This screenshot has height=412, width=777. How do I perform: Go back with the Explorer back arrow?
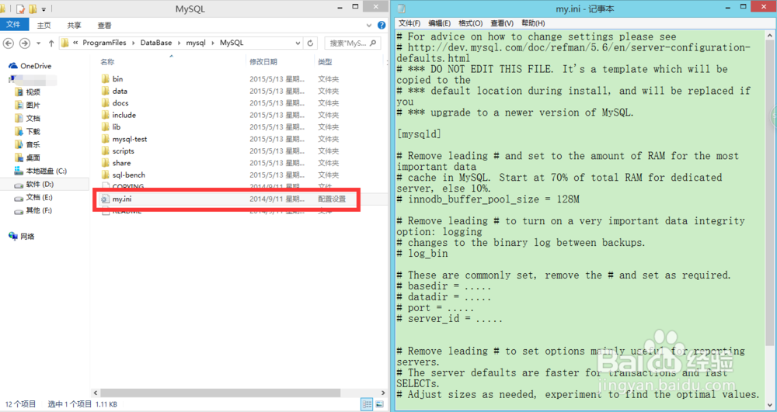point(9,43)
